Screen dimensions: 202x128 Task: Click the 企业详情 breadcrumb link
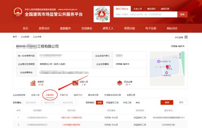point(37,37)
